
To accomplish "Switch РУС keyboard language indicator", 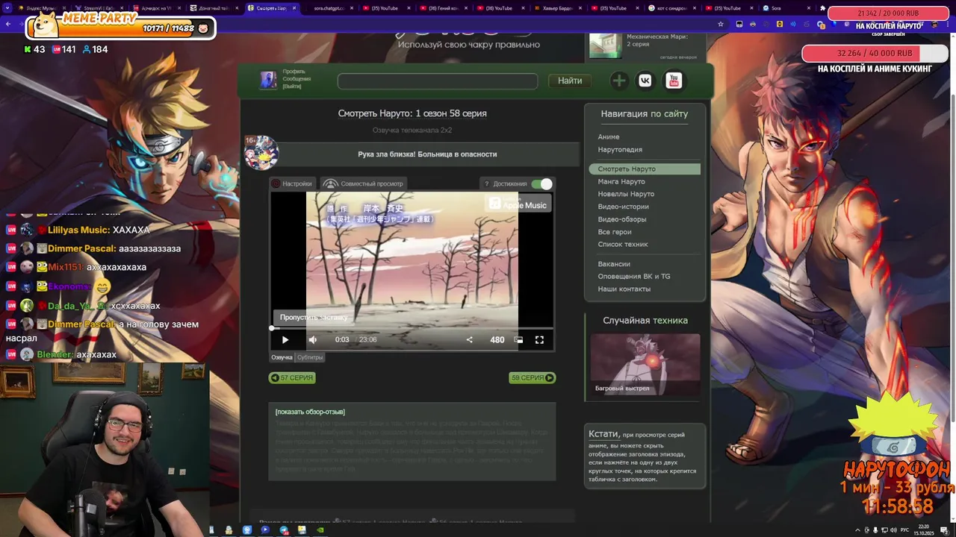I will click(904, 530).
